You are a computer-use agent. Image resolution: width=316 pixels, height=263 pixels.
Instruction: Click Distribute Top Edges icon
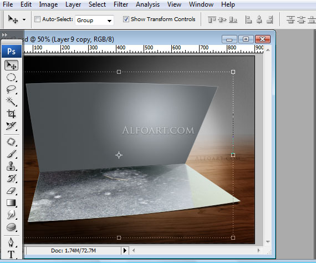point(290,20)
